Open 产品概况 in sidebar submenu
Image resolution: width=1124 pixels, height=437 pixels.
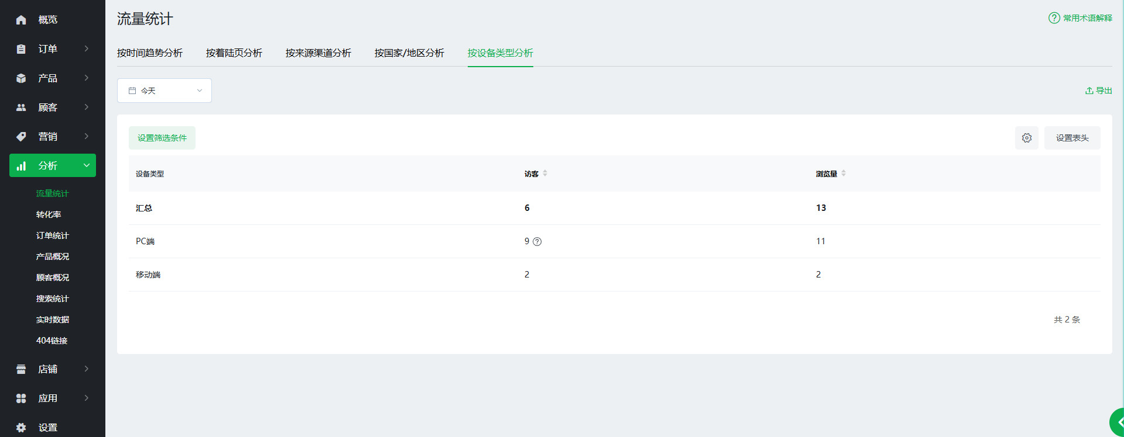coord(53,256)
